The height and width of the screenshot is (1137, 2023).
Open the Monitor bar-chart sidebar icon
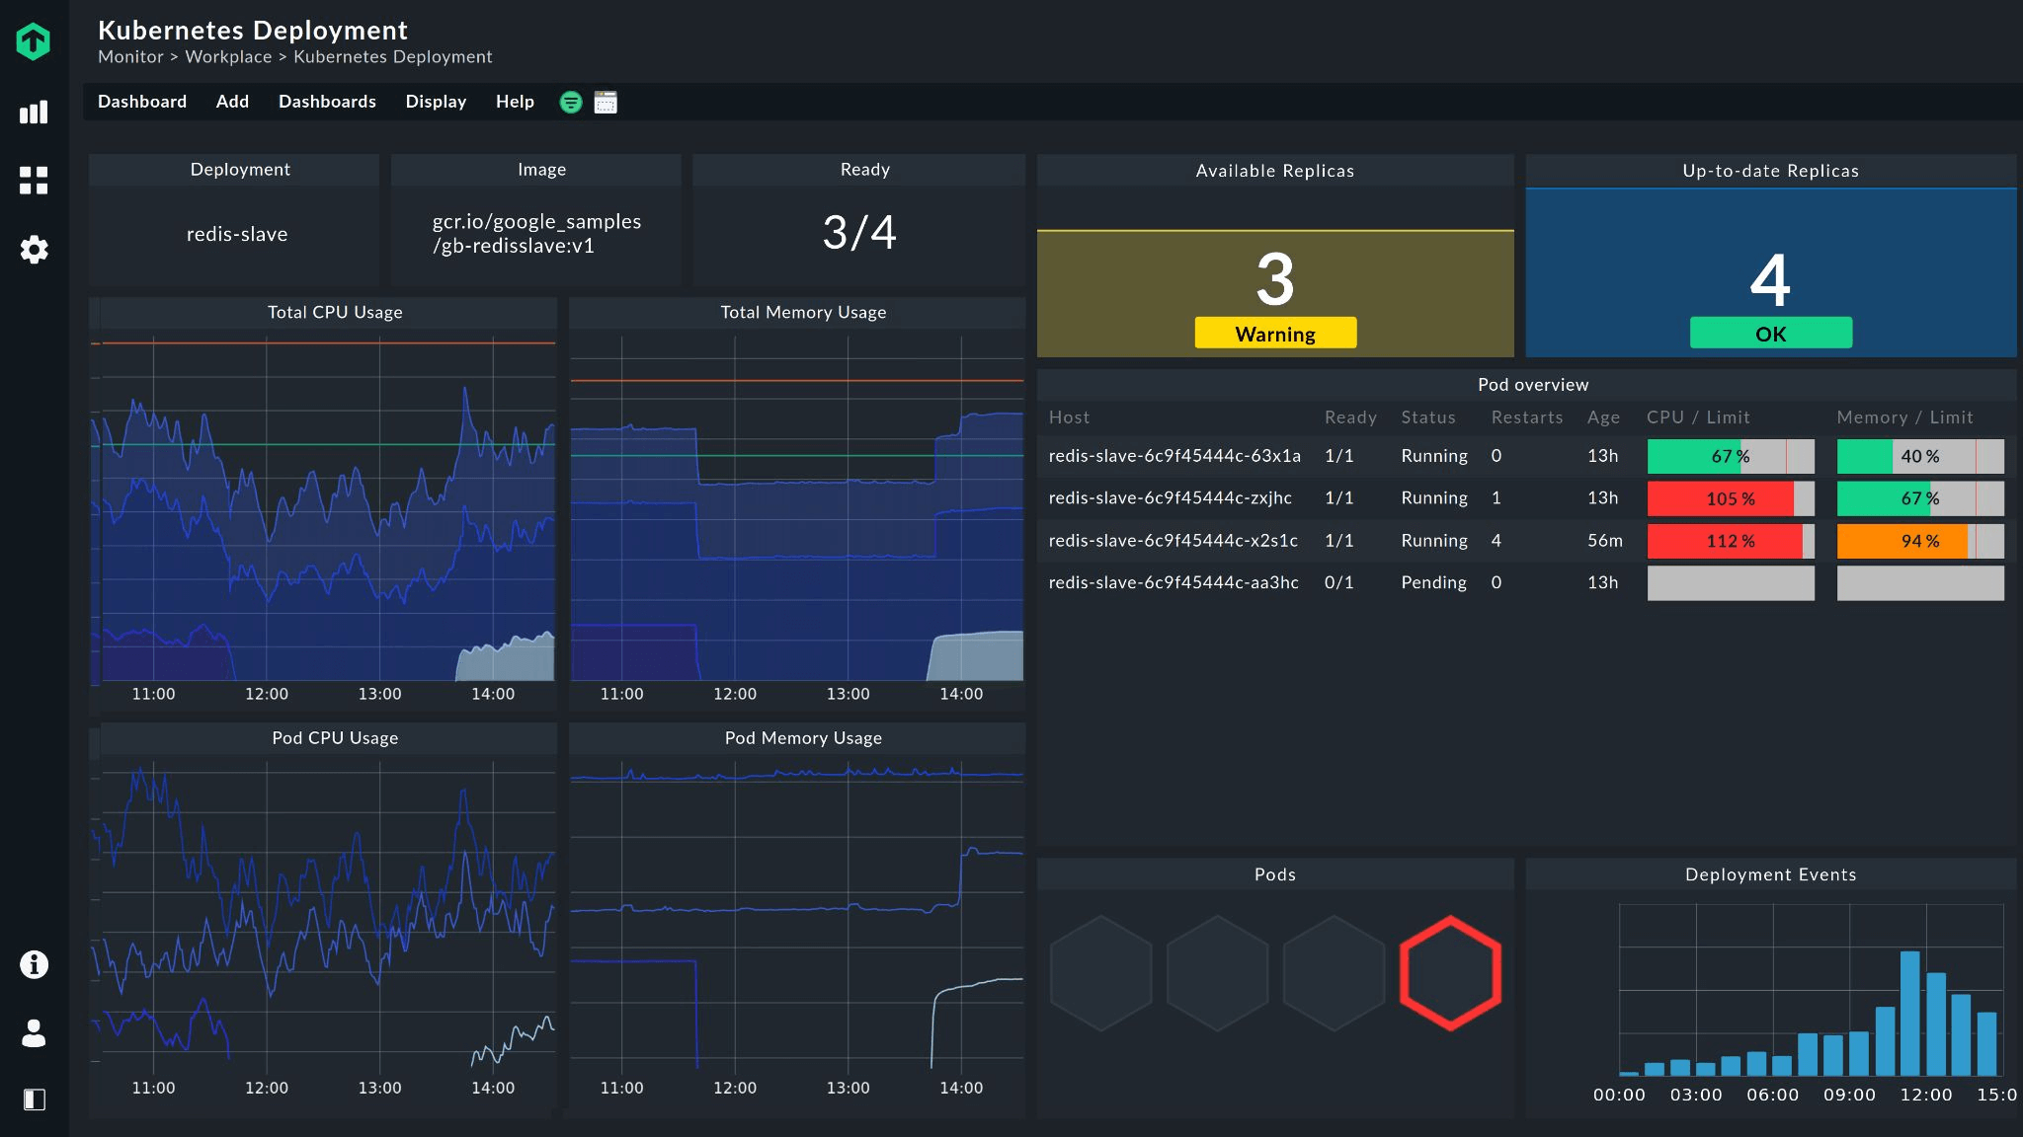pos(34,112)
